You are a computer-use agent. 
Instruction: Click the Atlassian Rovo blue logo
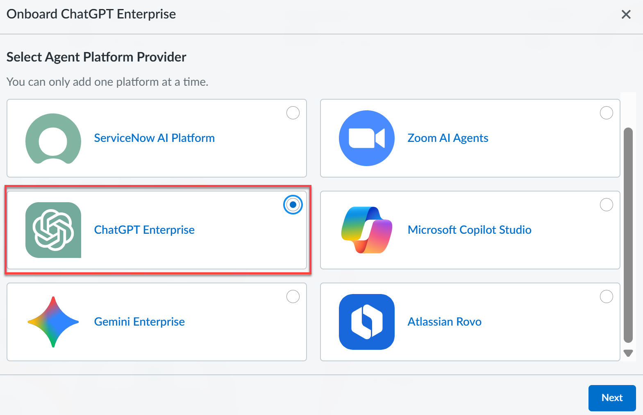367,322
